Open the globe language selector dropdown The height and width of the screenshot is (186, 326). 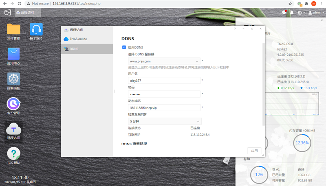(301, 13)
